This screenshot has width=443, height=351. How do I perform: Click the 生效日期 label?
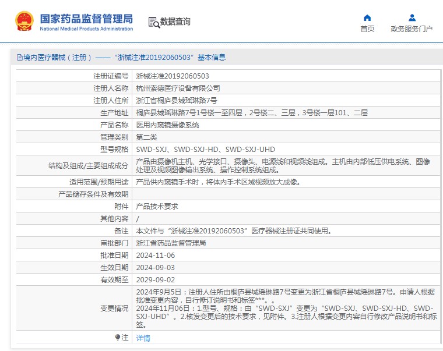coord(114,268)
